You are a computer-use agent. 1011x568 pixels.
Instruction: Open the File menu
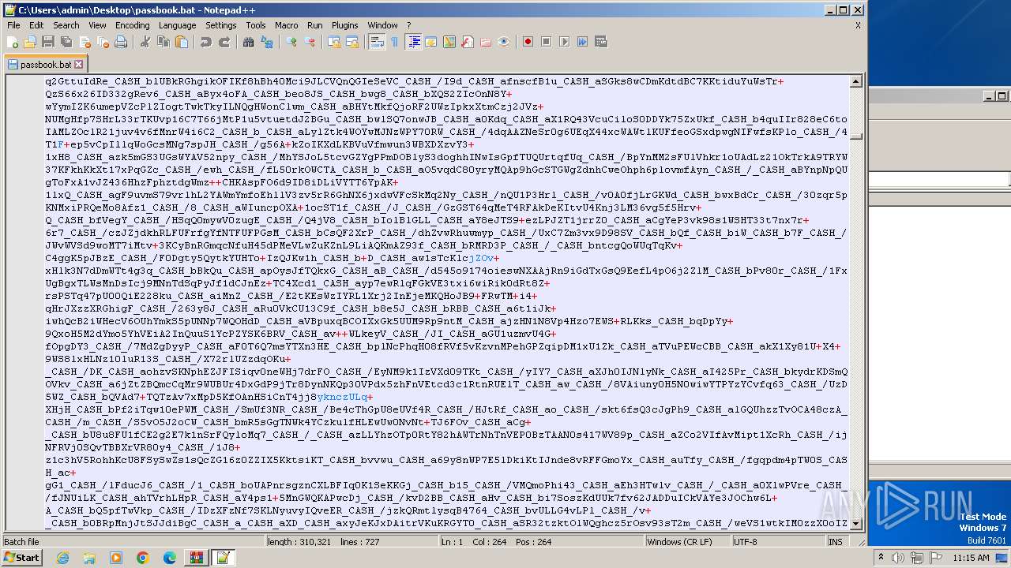point(13,25)
